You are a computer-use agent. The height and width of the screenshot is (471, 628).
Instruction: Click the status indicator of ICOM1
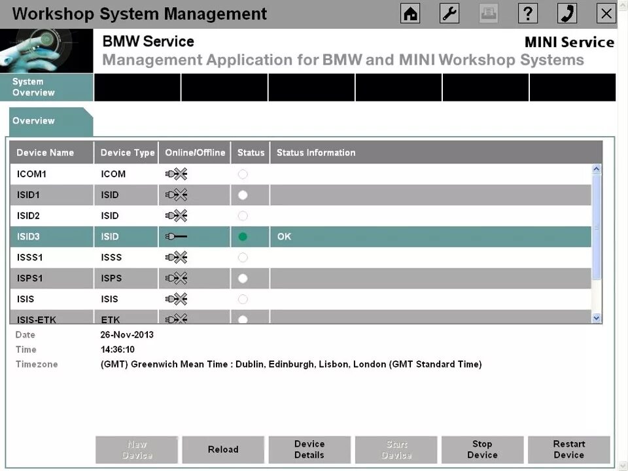243,174
